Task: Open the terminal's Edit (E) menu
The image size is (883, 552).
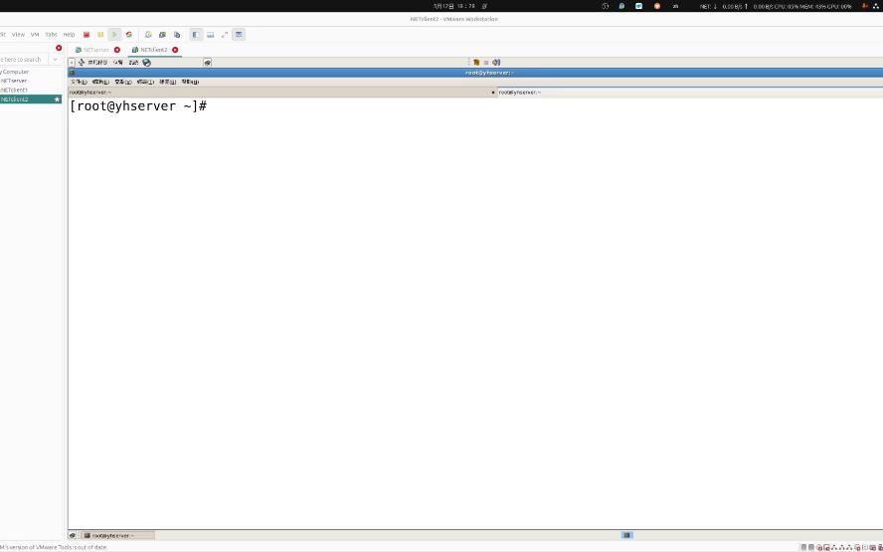Action: (x=100, y=82)
